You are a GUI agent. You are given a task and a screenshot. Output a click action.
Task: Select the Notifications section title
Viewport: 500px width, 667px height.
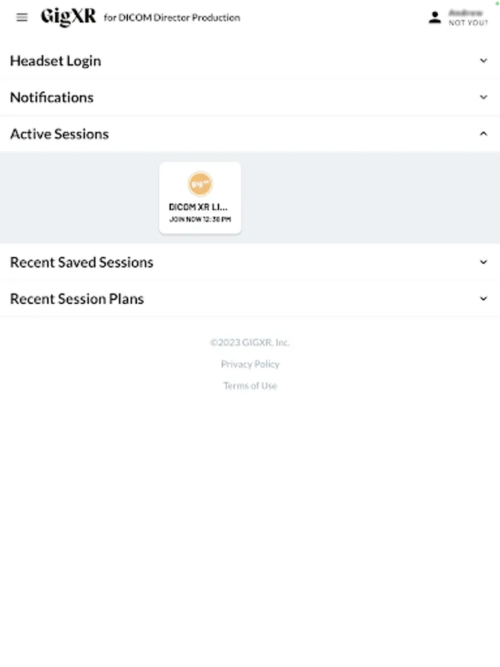pos(52,97)
